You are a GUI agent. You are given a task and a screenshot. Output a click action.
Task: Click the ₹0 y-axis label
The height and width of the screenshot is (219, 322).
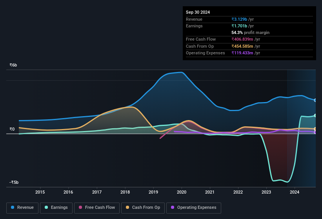tap(12, 129)
